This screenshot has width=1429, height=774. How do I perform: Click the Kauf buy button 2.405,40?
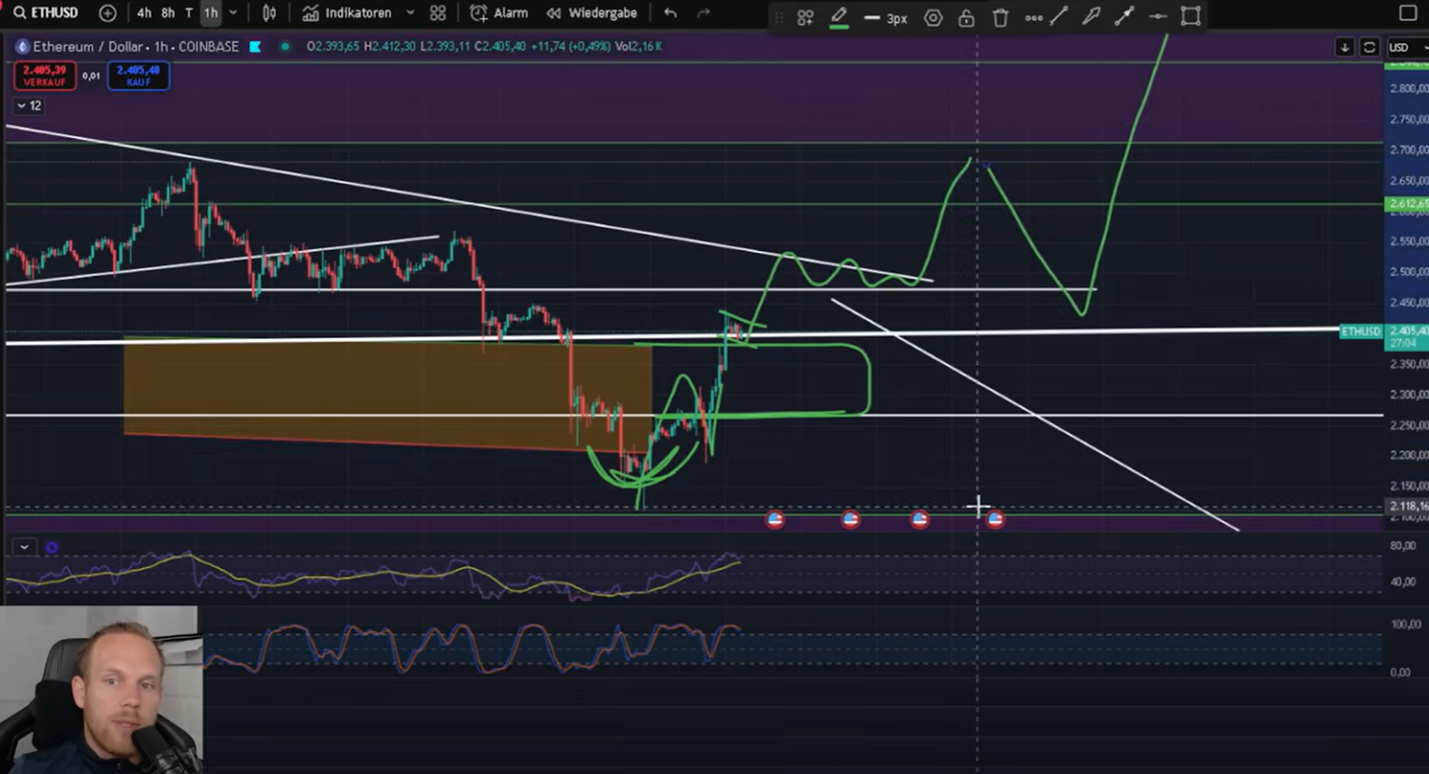click(138, 76)
